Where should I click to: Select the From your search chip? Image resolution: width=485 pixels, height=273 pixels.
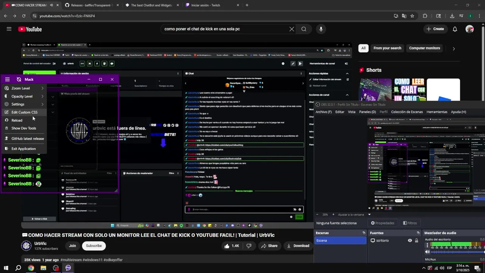(x=387, y=48)
